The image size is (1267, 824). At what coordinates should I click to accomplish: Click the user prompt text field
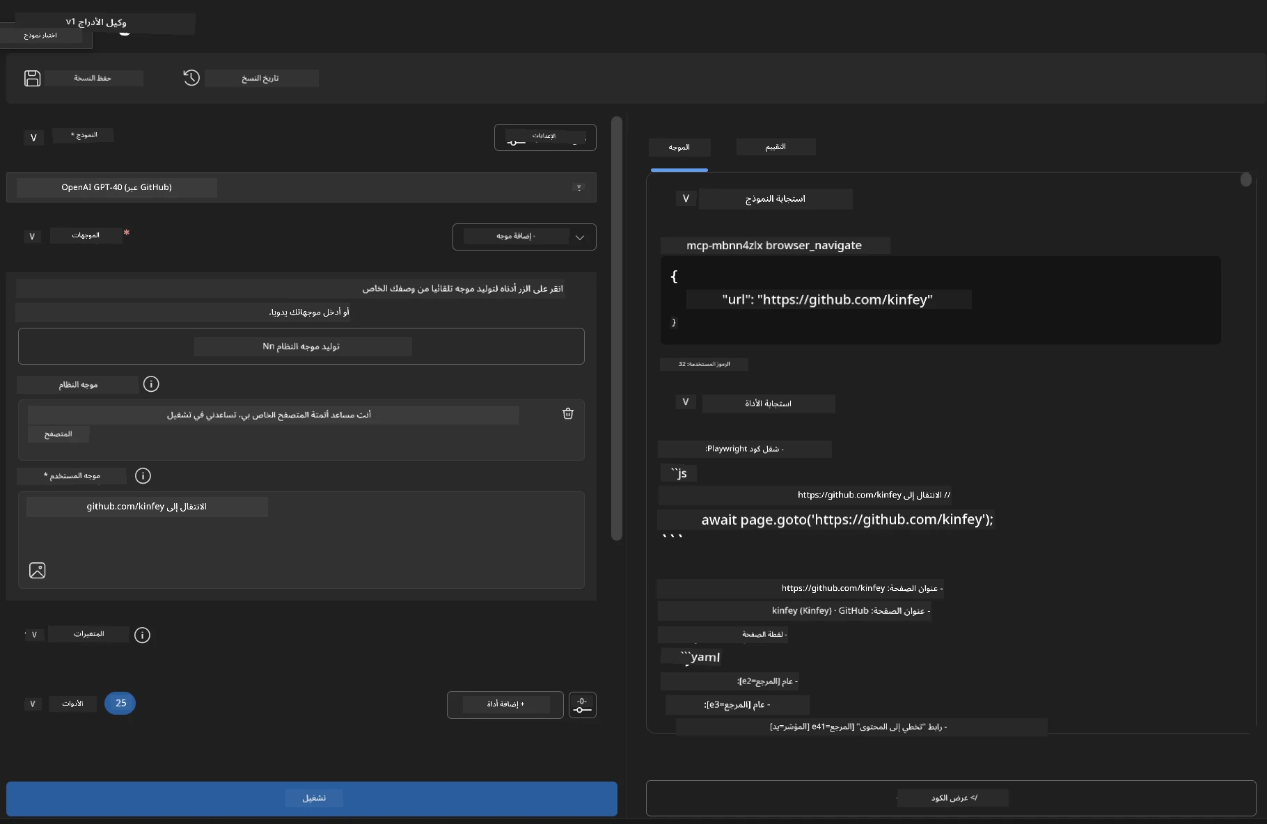(301, 539)
